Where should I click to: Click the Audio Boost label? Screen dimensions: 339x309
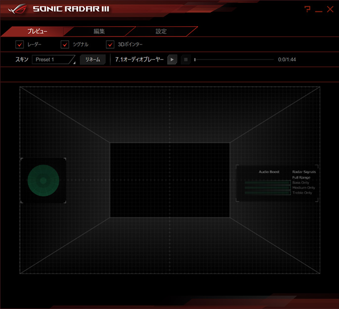(x=269, y=172)
